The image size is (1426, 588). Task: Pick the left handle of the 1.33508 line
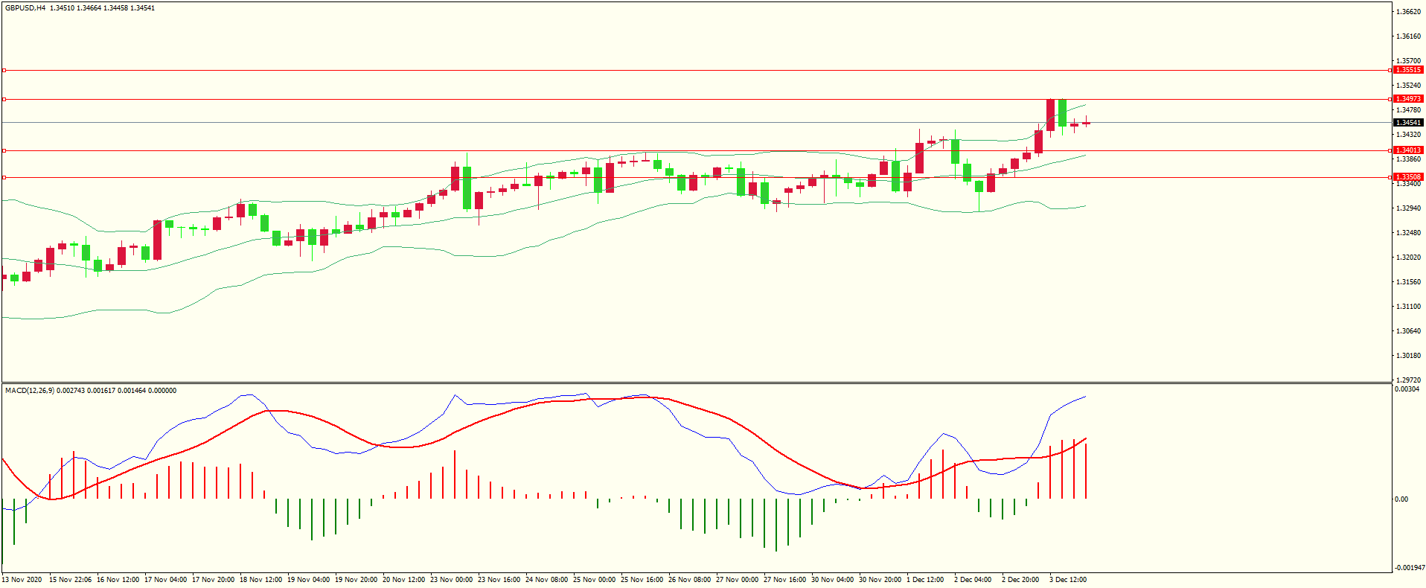(4, 177)
